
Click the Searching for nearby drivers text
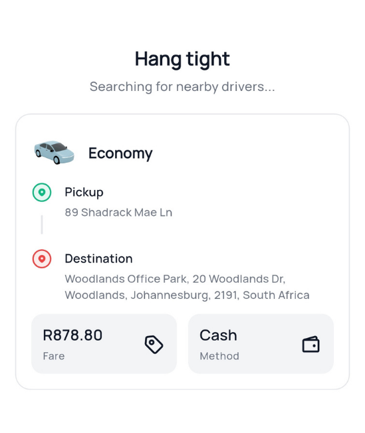point(182,87)
